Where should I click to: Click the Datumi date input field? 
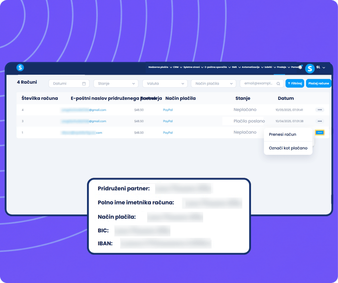[69, 84]
